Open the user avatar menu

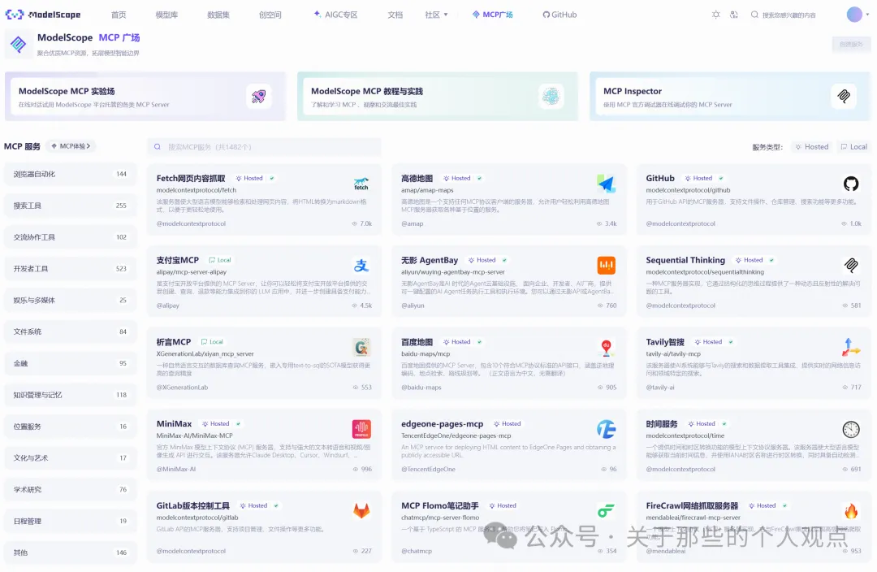click(x=854, y=15)
